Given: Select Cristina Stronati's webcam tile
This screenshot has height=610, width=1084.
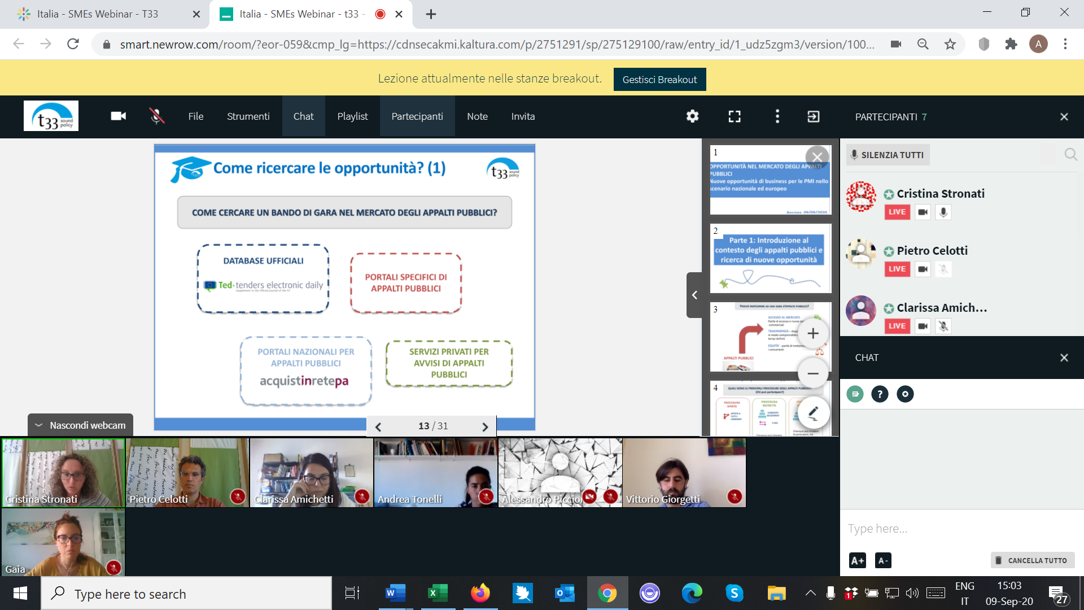Looking at the screenshot, I should [63, 473].
